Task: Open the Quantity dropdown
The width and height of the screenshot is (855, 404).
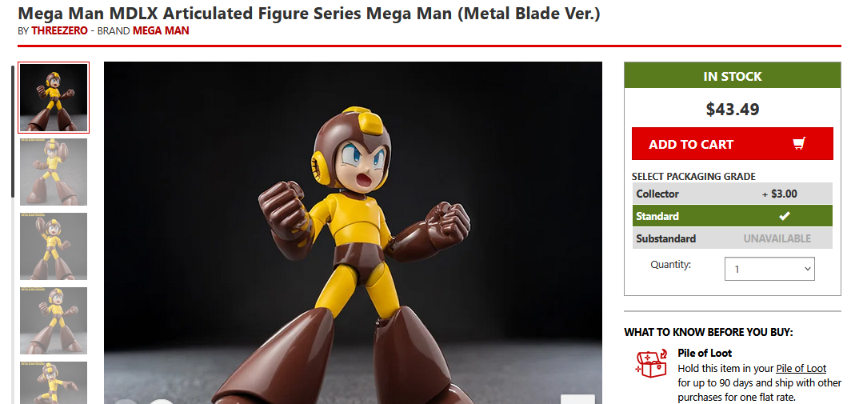Action: pyautogui.click(x=769, y=269)
